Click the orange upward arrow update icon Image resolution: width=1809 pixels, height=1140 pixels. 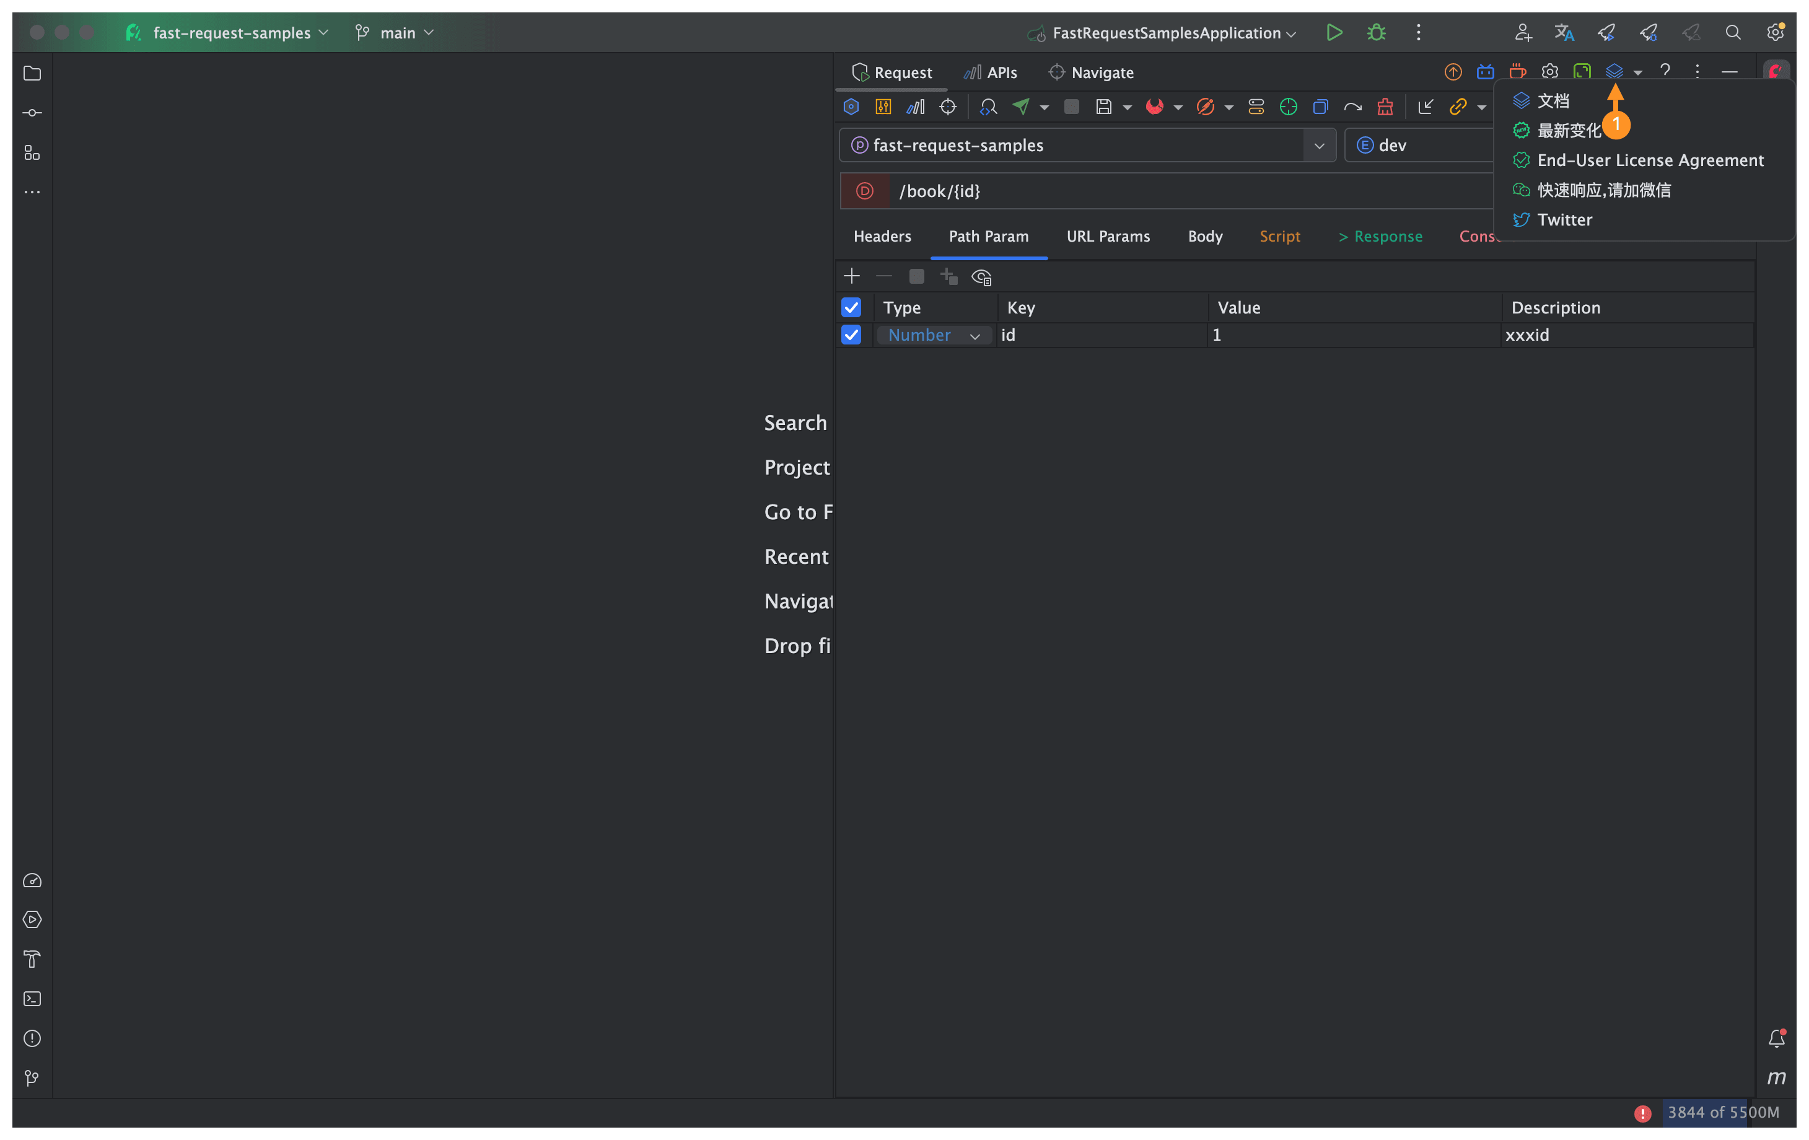point(1452,72)
